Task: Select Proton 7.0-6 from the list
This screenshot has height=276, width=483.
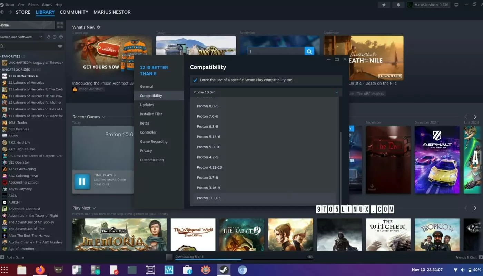Action: (x=207, y=116)
